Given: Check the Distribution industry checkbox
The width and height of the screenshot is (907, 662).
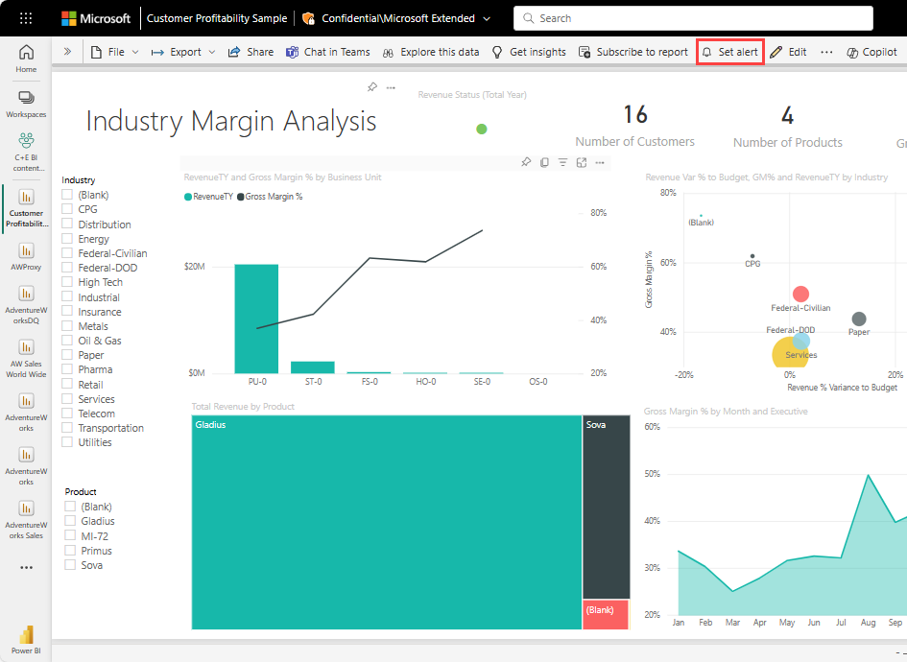Looking at the screenshot, I should click(67, 224).
